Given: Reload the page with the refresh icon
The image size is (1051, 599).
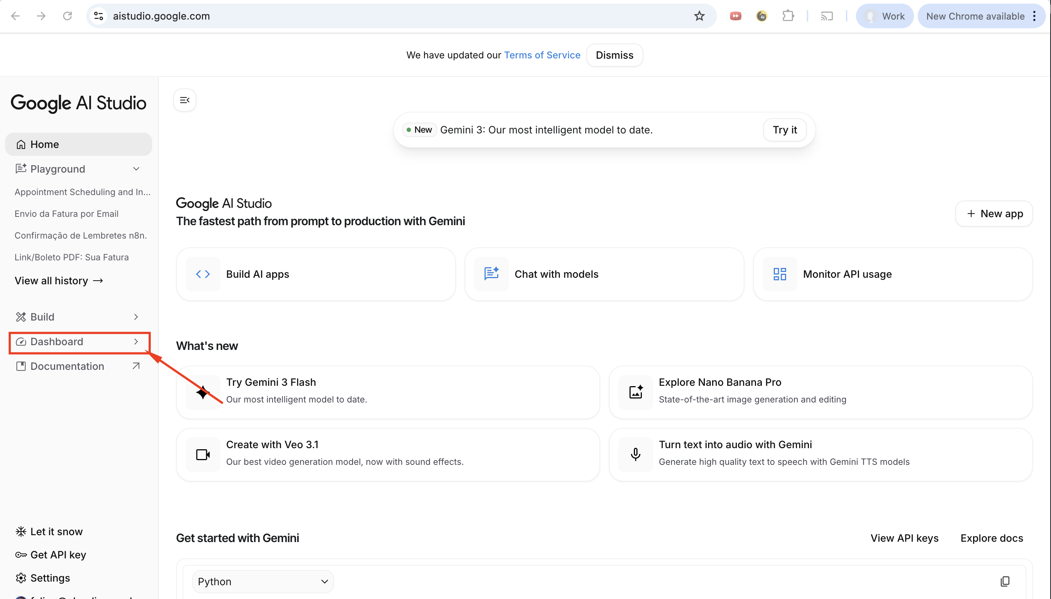Looking at the screenshot, I should point(67,16).
